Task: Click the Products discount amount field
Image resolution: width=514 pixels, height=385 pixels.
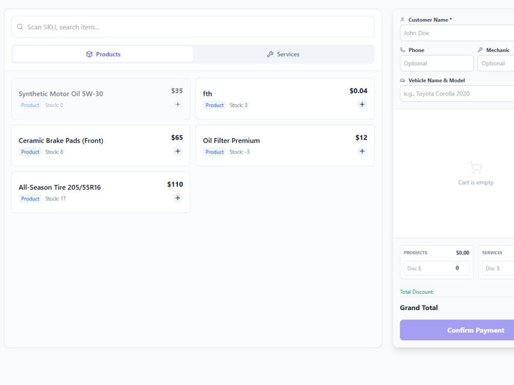Action: tap(436, 268)
